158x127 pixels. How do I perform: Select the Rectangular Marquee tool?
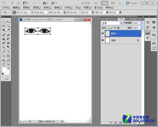4,22
